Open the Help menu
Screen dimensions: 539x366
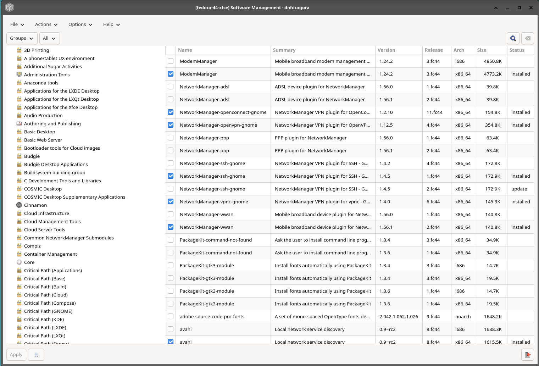(x=111, y=24)
